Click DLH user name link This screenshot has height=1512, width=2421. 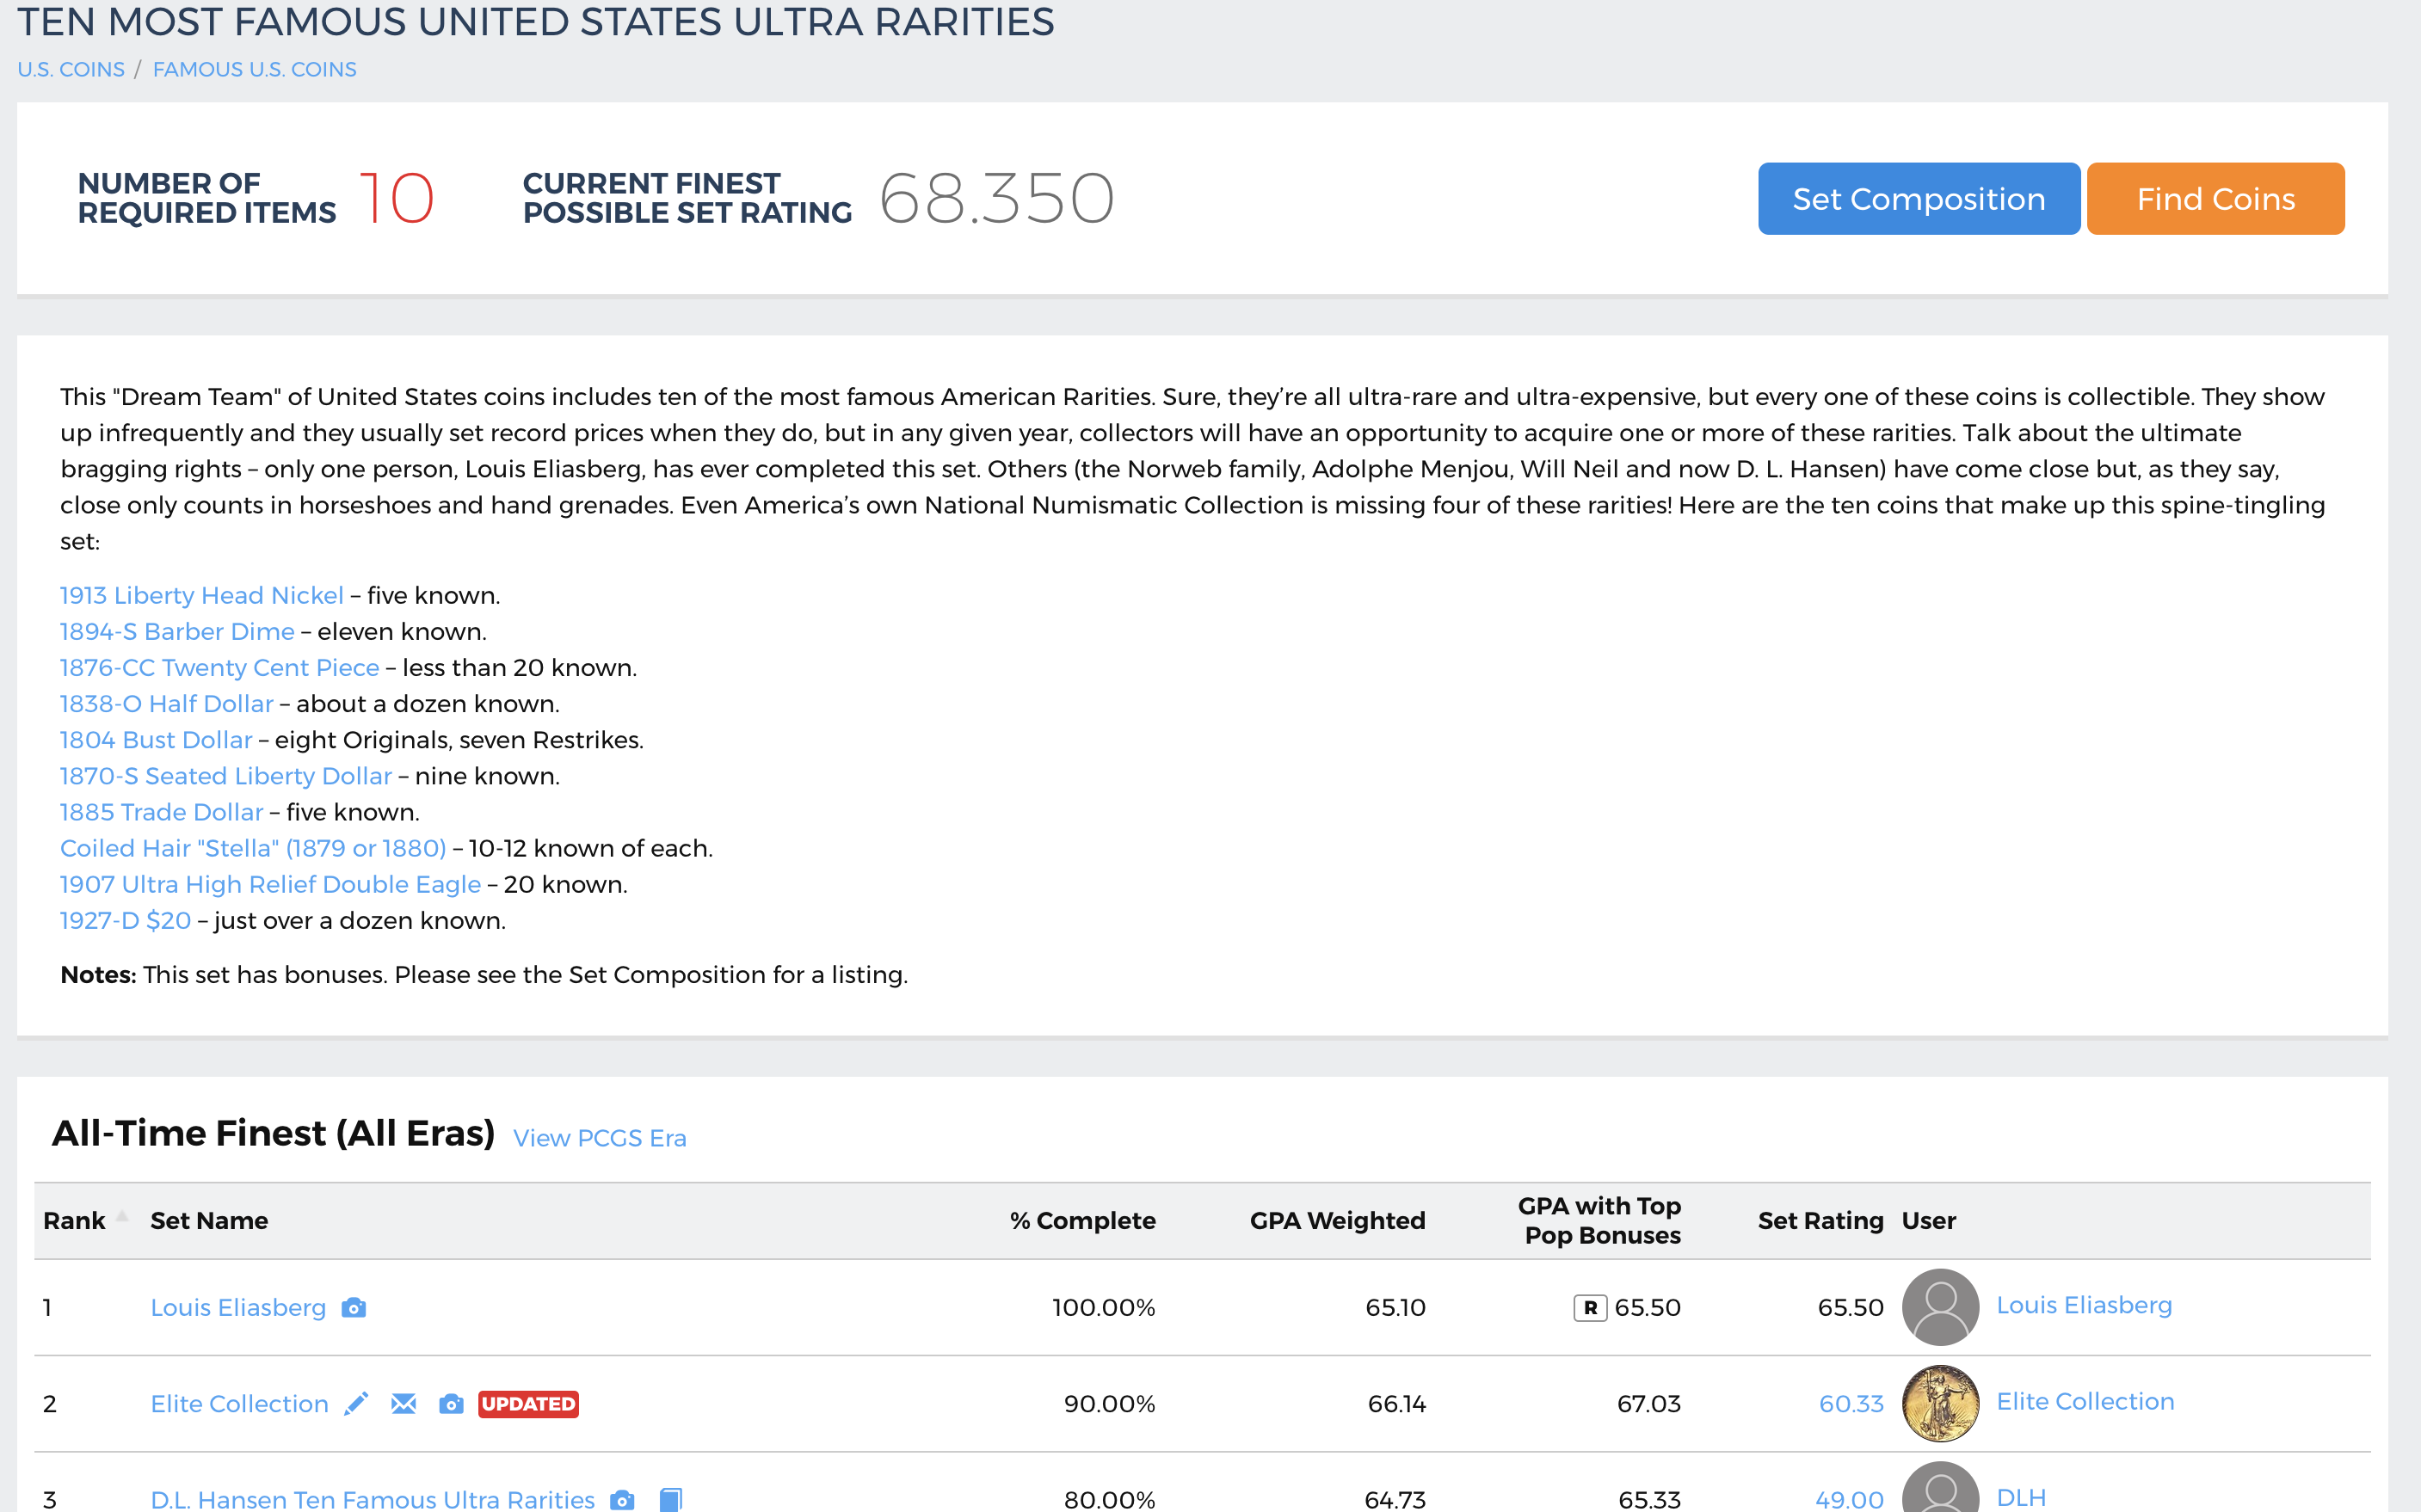coord(2021,1497)
